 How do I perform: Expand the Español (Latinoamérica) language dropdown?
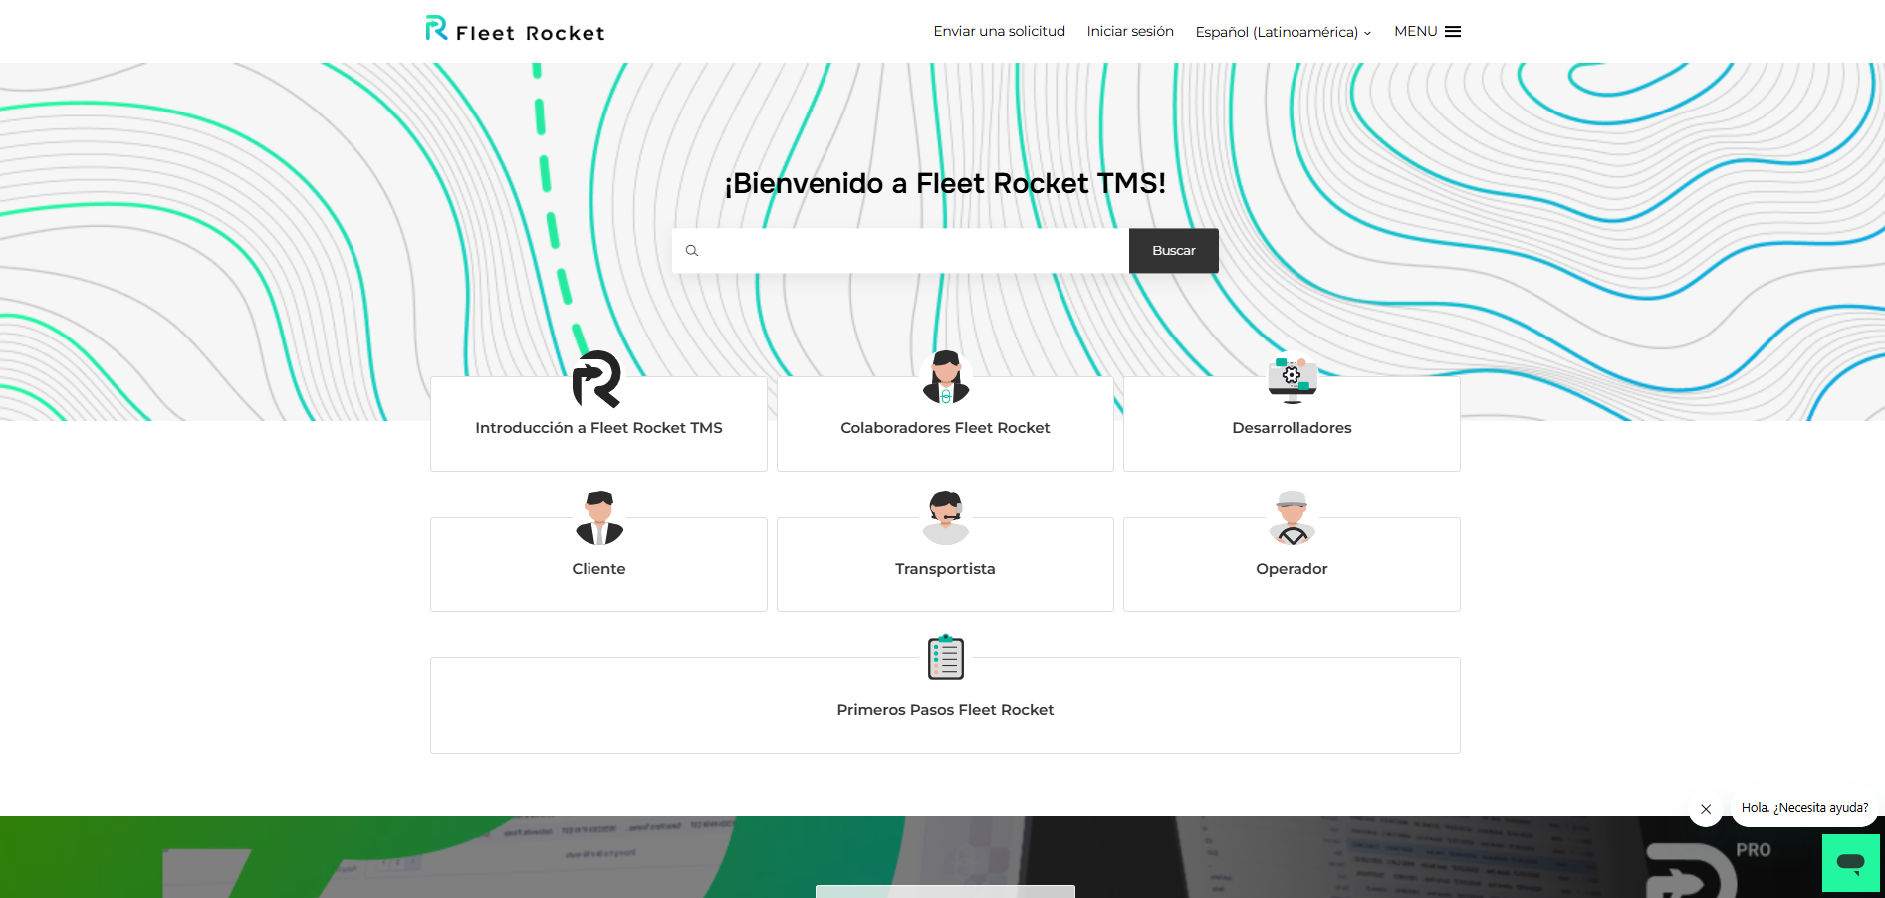(1284, 32)
